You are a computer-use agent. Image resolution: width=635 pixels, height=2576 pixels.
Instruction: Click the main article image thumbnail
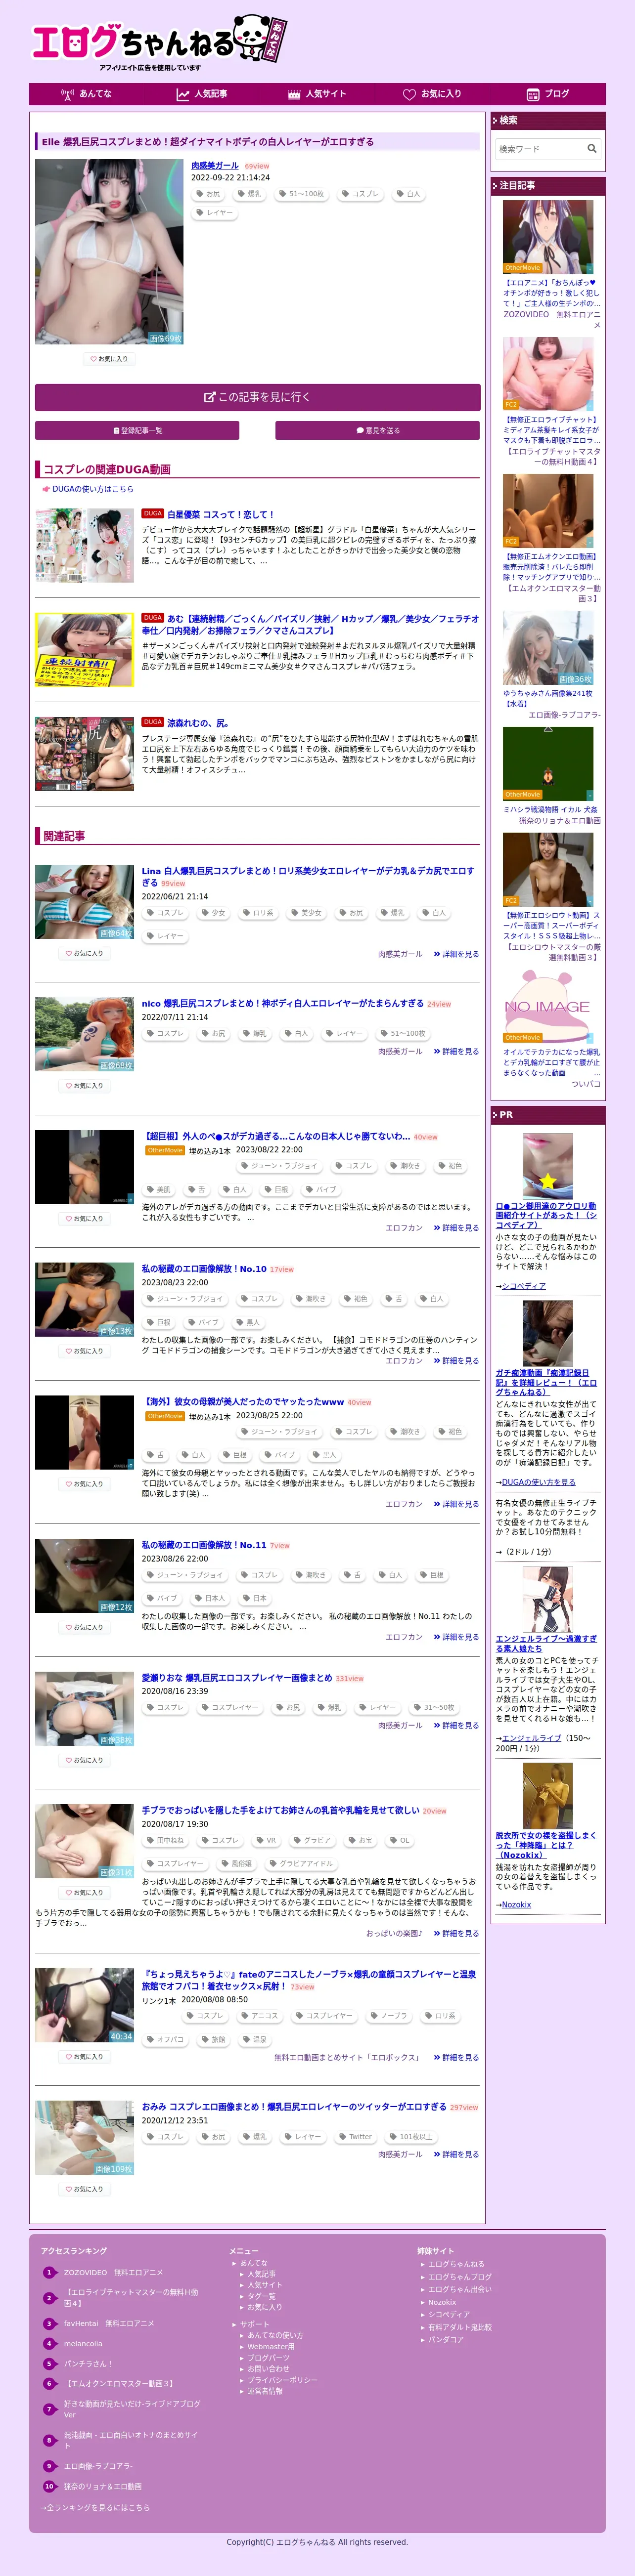point(109,252)
